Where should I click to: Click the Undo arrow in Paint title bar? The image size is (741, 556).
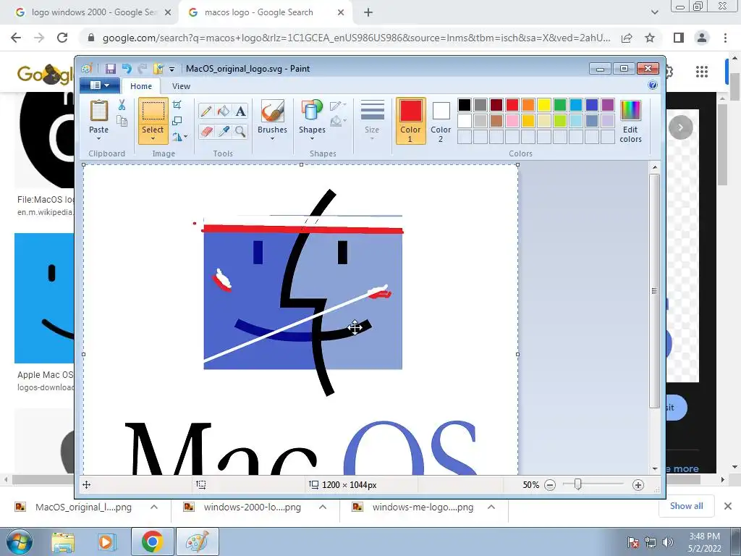[x=127, y=69]
